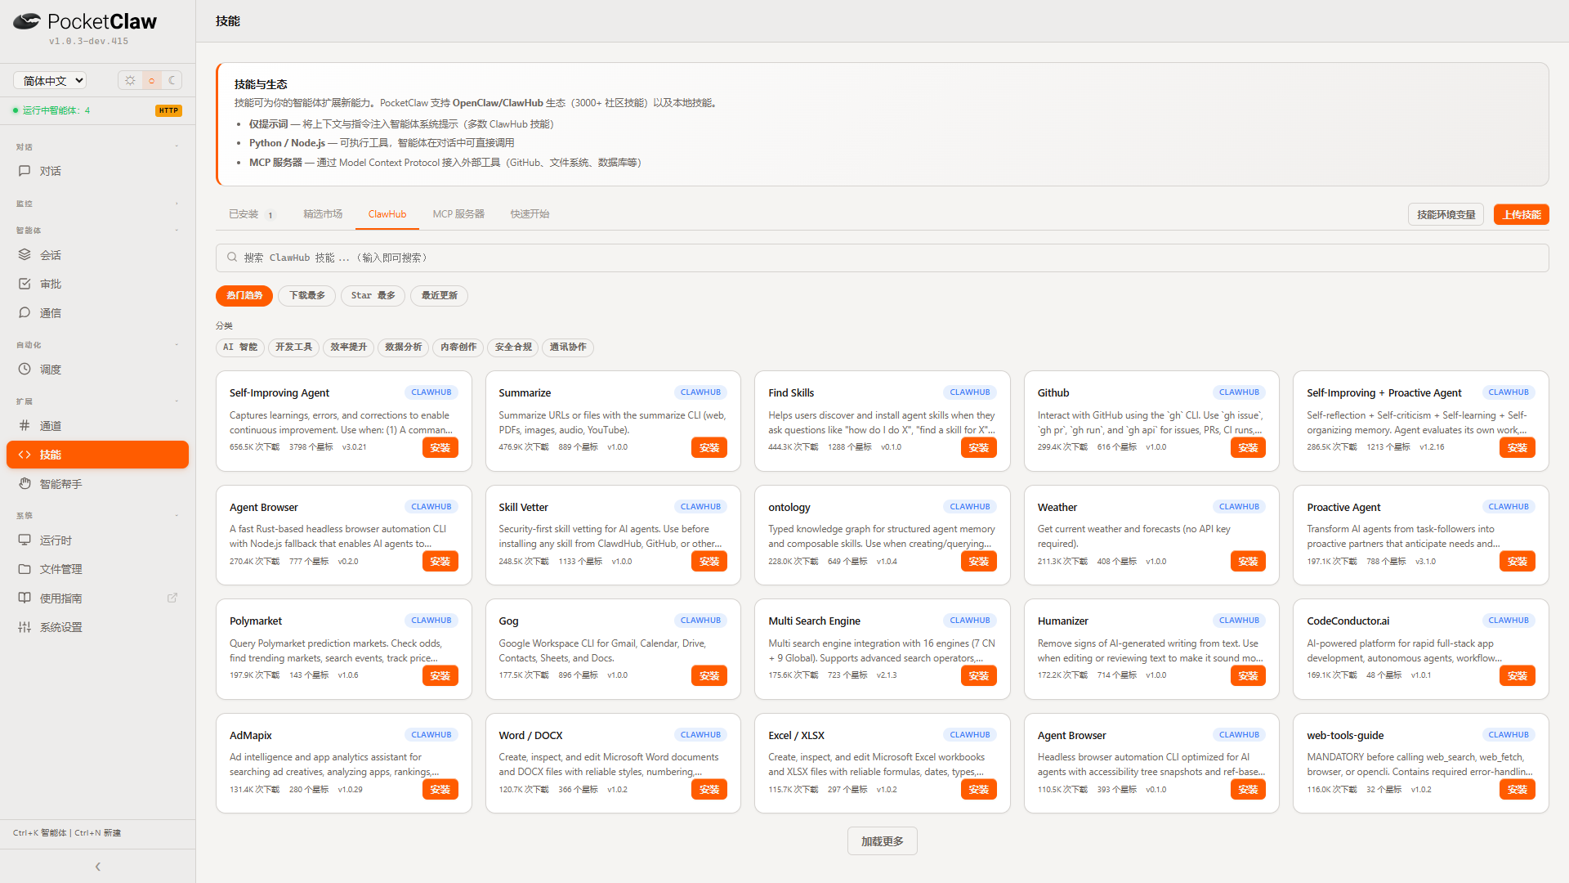
Task: Install the Weather skill
Action: (1249, 562)
